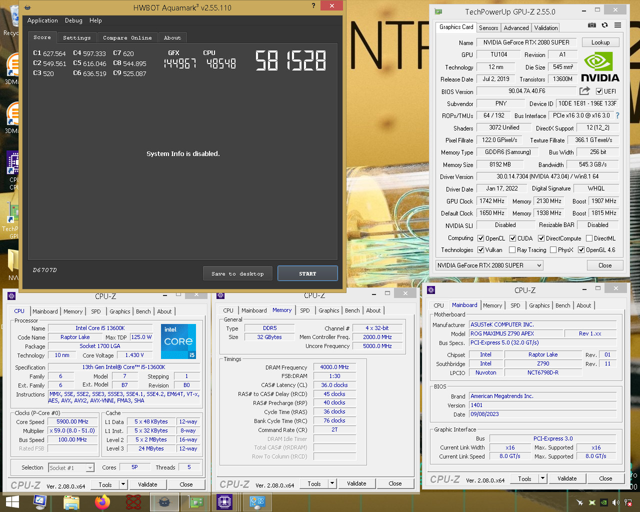Click the Control Panel taskbar icon
This screenshot has height=512, width=640.
257,502
